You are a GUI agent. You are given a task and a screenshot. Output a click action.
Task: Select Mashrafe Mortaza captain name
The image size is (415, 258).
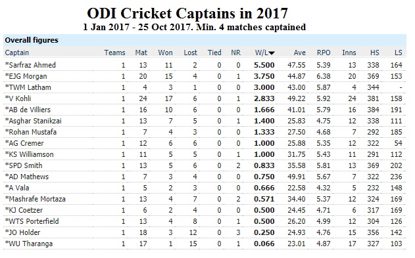point(36,199)
